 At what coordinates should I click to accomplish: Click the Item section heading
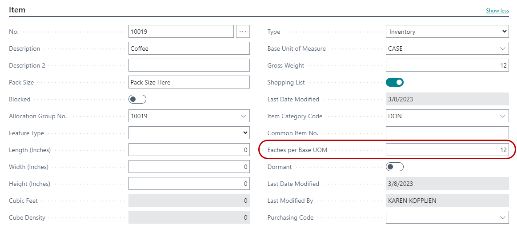(17, 10)
